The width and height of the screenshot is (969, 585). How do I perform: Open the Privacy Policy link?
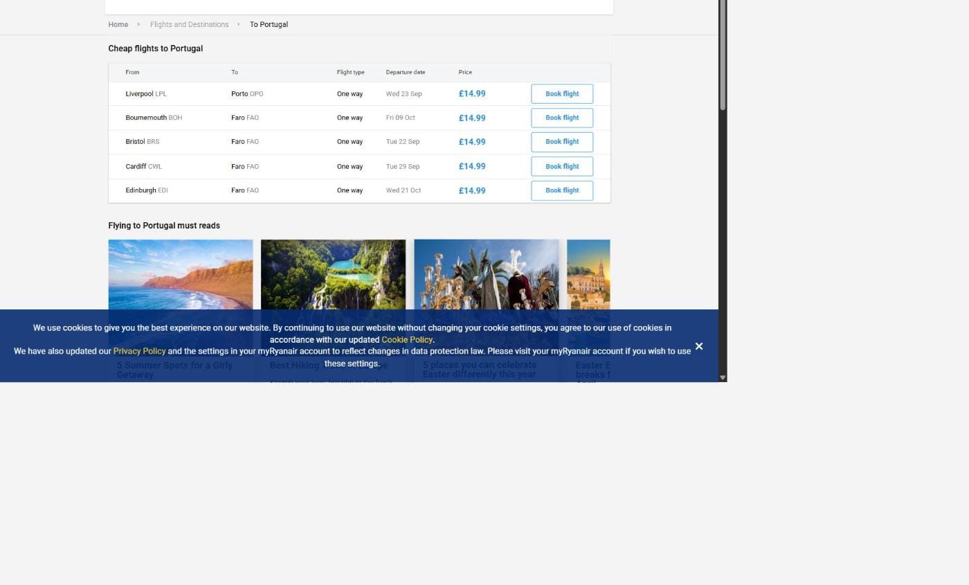coord(140,352)
